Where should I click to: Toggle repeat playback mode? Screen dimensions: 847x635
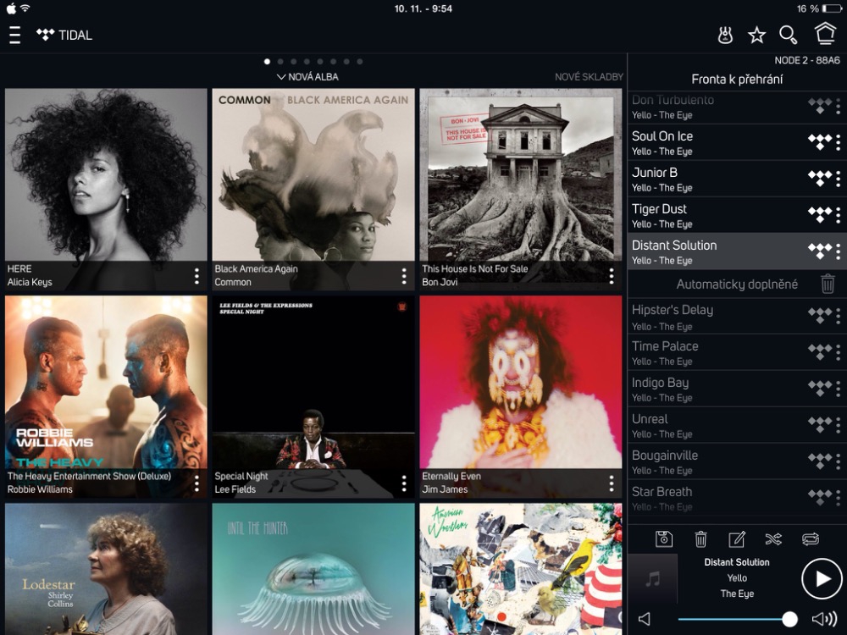click(x=811, y=538)
